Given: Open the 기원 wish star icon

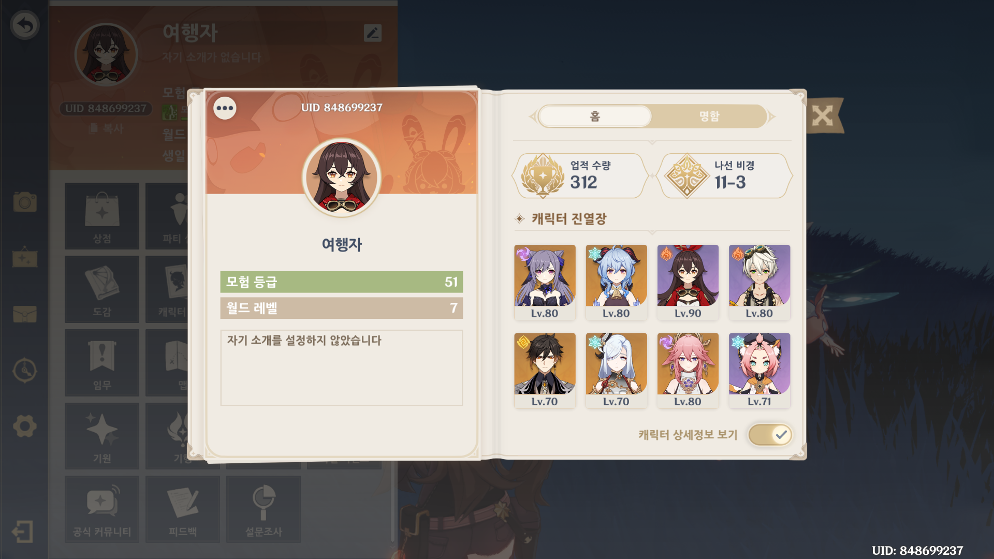Looking at the screenshot, I should [x=102, y=436].
